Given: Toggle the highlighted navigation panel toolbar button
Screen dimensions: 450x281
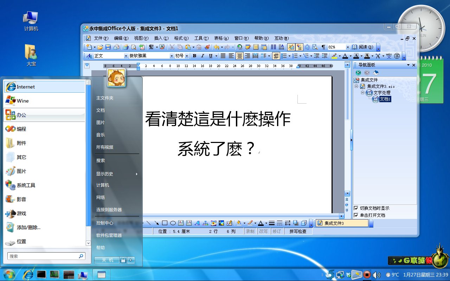Looking at the screenshot, I should [x=291, y=47].
